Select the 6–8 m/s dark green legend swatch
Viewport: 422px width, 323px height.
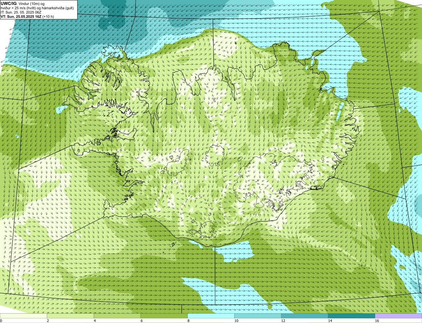165,316
